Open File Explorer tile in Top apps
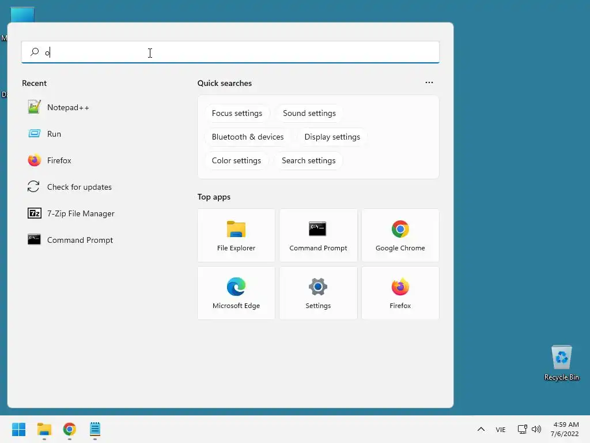This screenshot has width=590, height=443. [236, 235]
